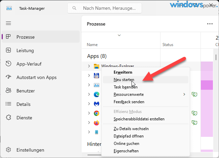The height and width of the screenshot is (158, 219).
Task: Click the Prozesse page title
Action: tap(96, 24)
